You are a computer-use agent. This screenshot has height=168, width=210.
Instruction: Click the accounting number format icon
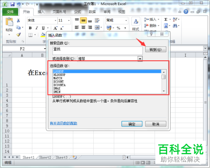pyautogui.click(x=109, y=28)
